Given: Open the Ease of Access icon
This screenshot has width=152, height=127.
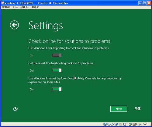Looking at the screenshot, I should [16, 109].
